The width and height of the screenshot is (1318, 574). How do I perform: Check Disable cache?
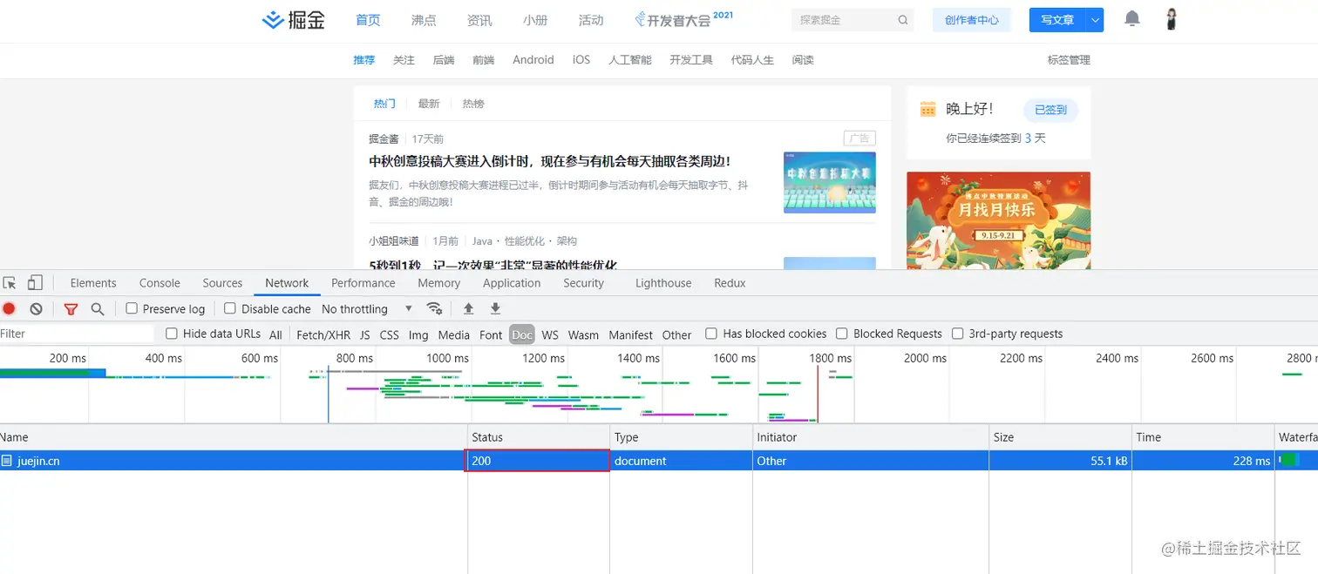coord(230,308)
